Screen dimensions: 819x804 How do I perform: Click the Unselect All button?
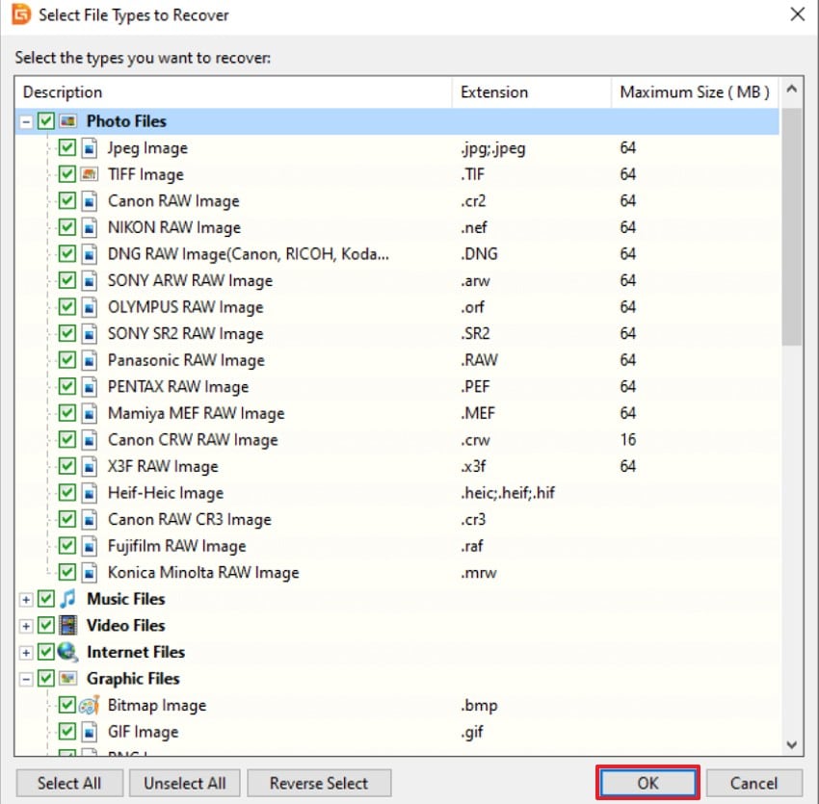tap(185, 783)
